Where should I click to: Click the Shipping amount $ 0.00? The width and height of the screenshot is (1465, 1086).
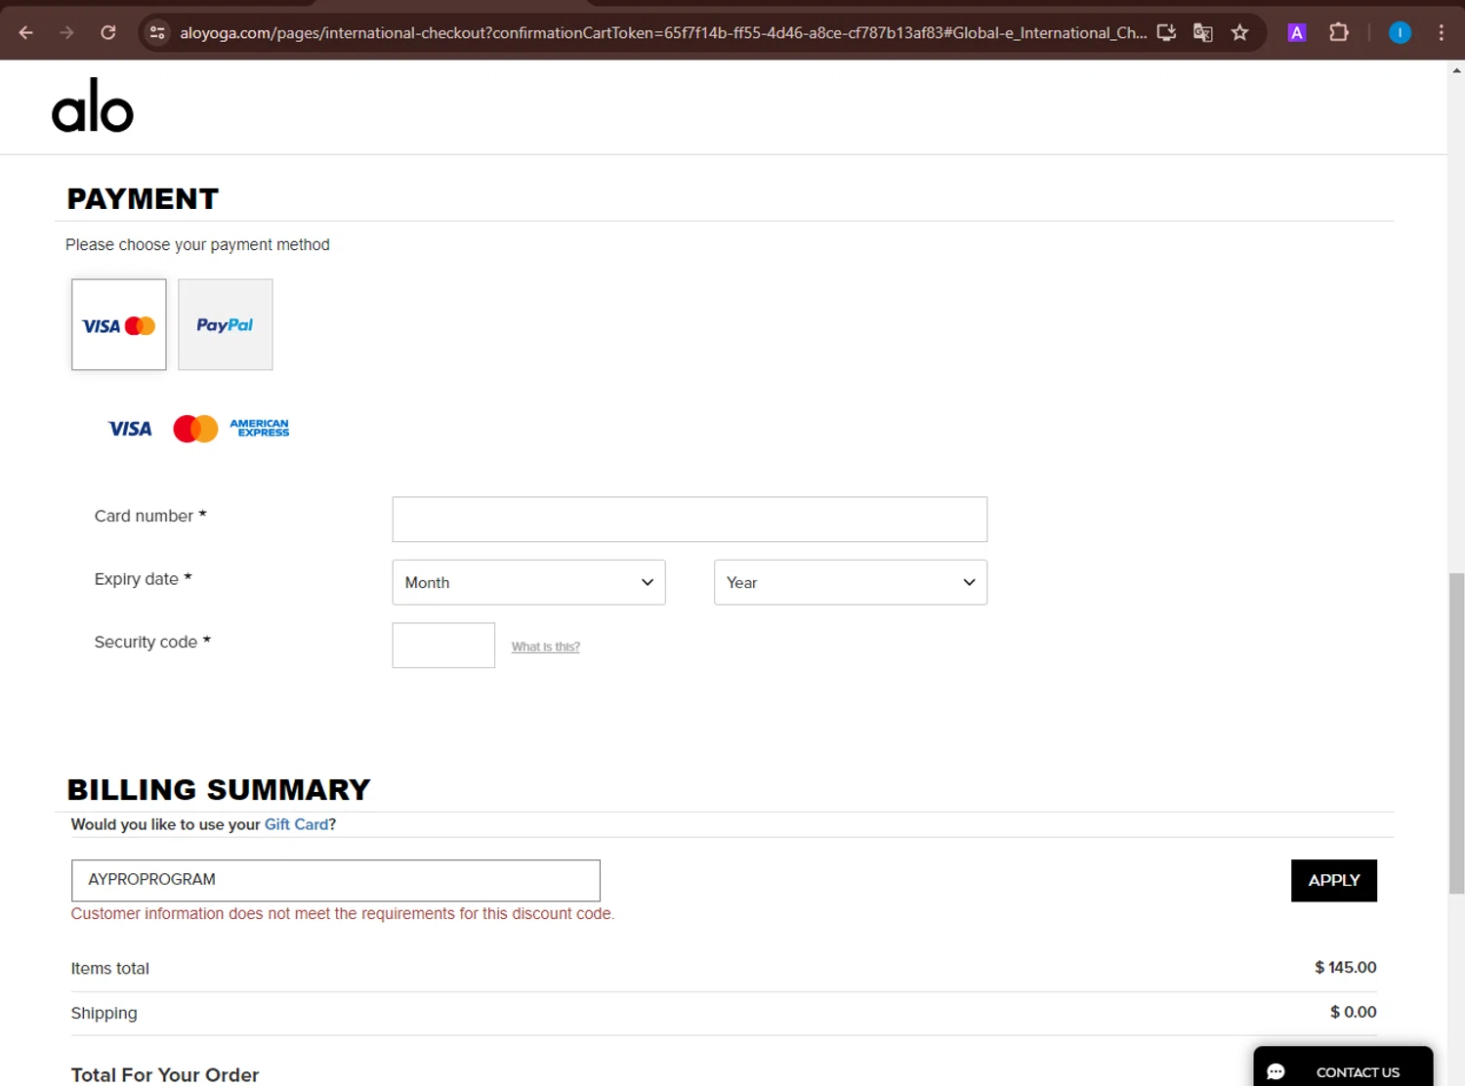pyautogui.click(x=1354, y=1012)
